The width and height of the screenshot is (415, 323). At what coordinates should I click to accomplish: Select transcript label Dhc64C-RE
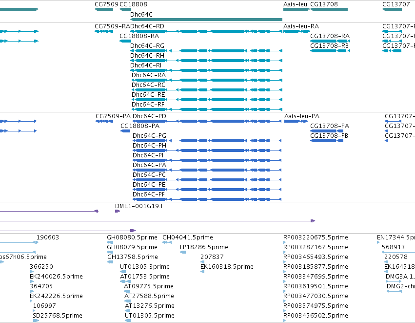(148, 95)
